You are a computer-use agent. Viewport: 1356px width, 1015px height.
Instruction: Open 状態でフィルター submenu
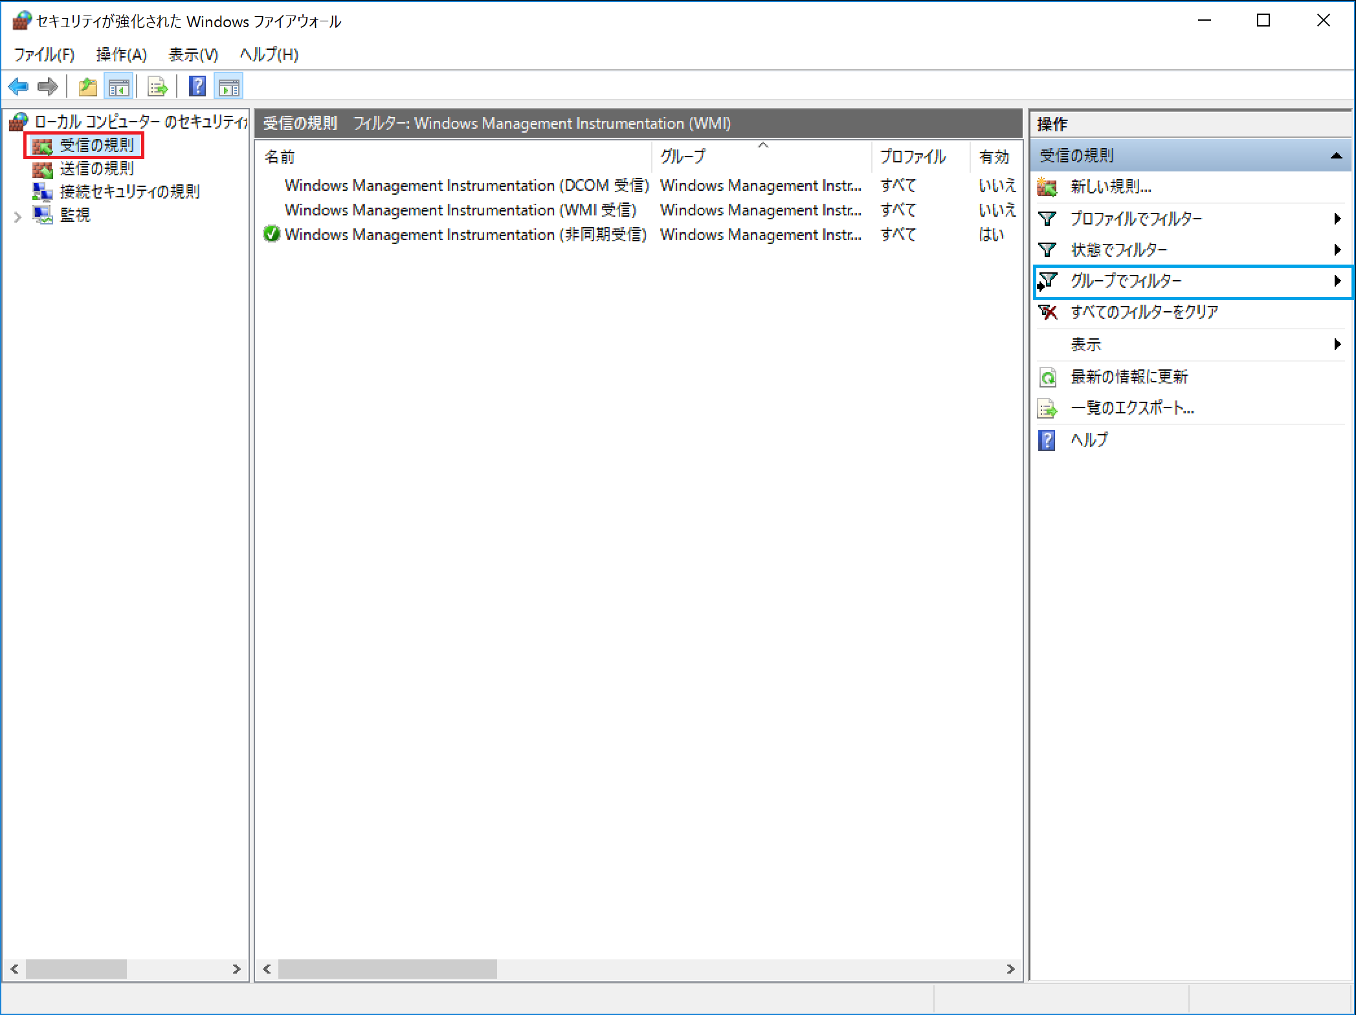(x=1192, y=250)
